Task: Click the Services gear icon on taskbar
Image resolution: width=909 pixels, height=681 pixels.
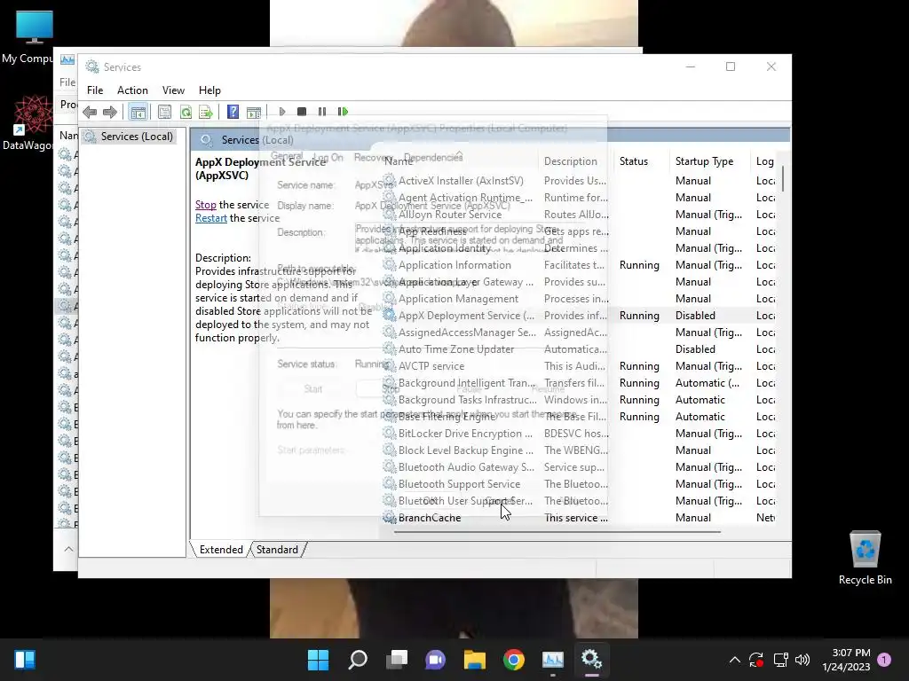Action: click(x=592, y=660)
